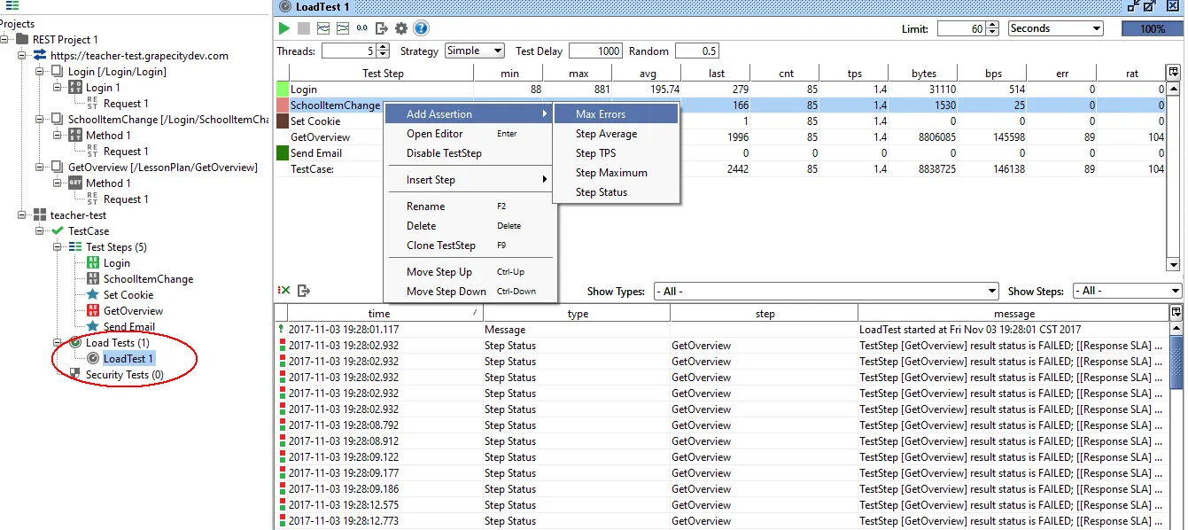Run the load test with green play button

284,28
